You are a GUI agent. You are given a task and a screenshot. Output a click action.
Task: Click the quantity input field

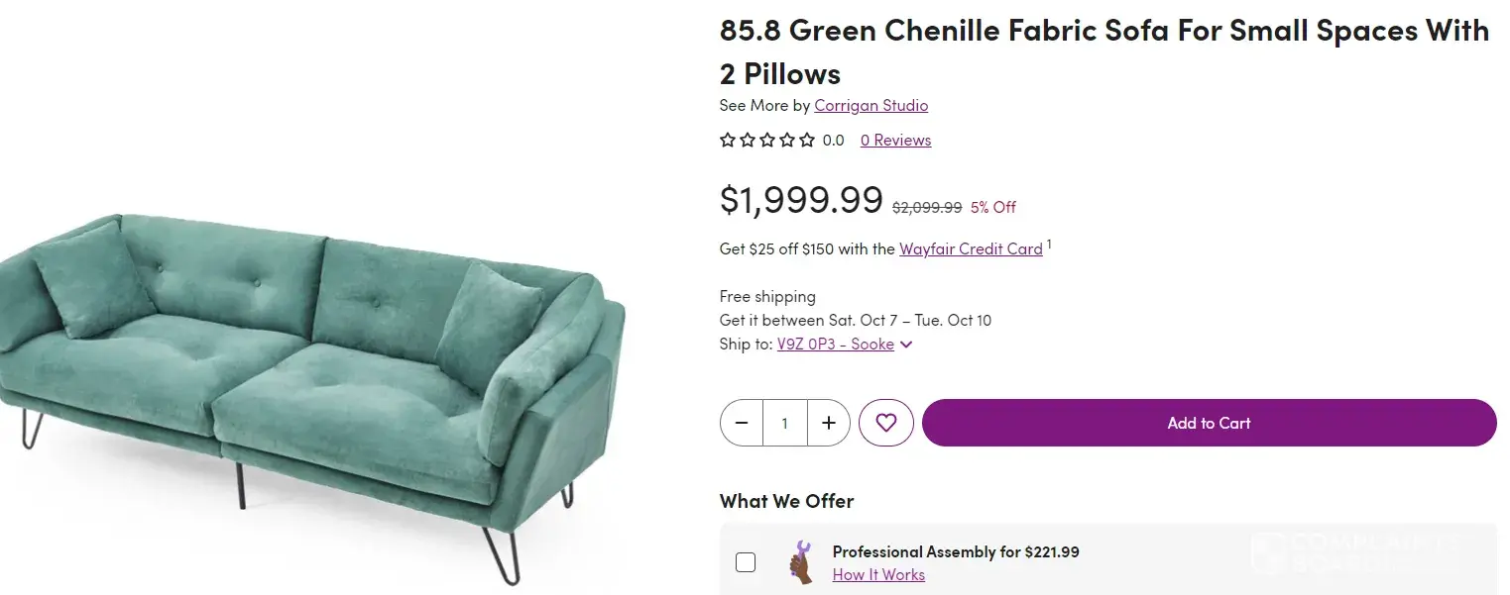785,423
